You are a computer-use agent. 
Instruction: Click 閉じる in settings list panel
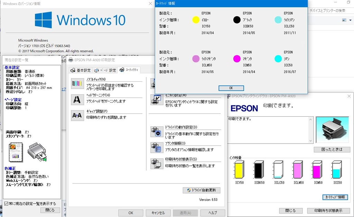pyautogui.click(x=50, y=210)
